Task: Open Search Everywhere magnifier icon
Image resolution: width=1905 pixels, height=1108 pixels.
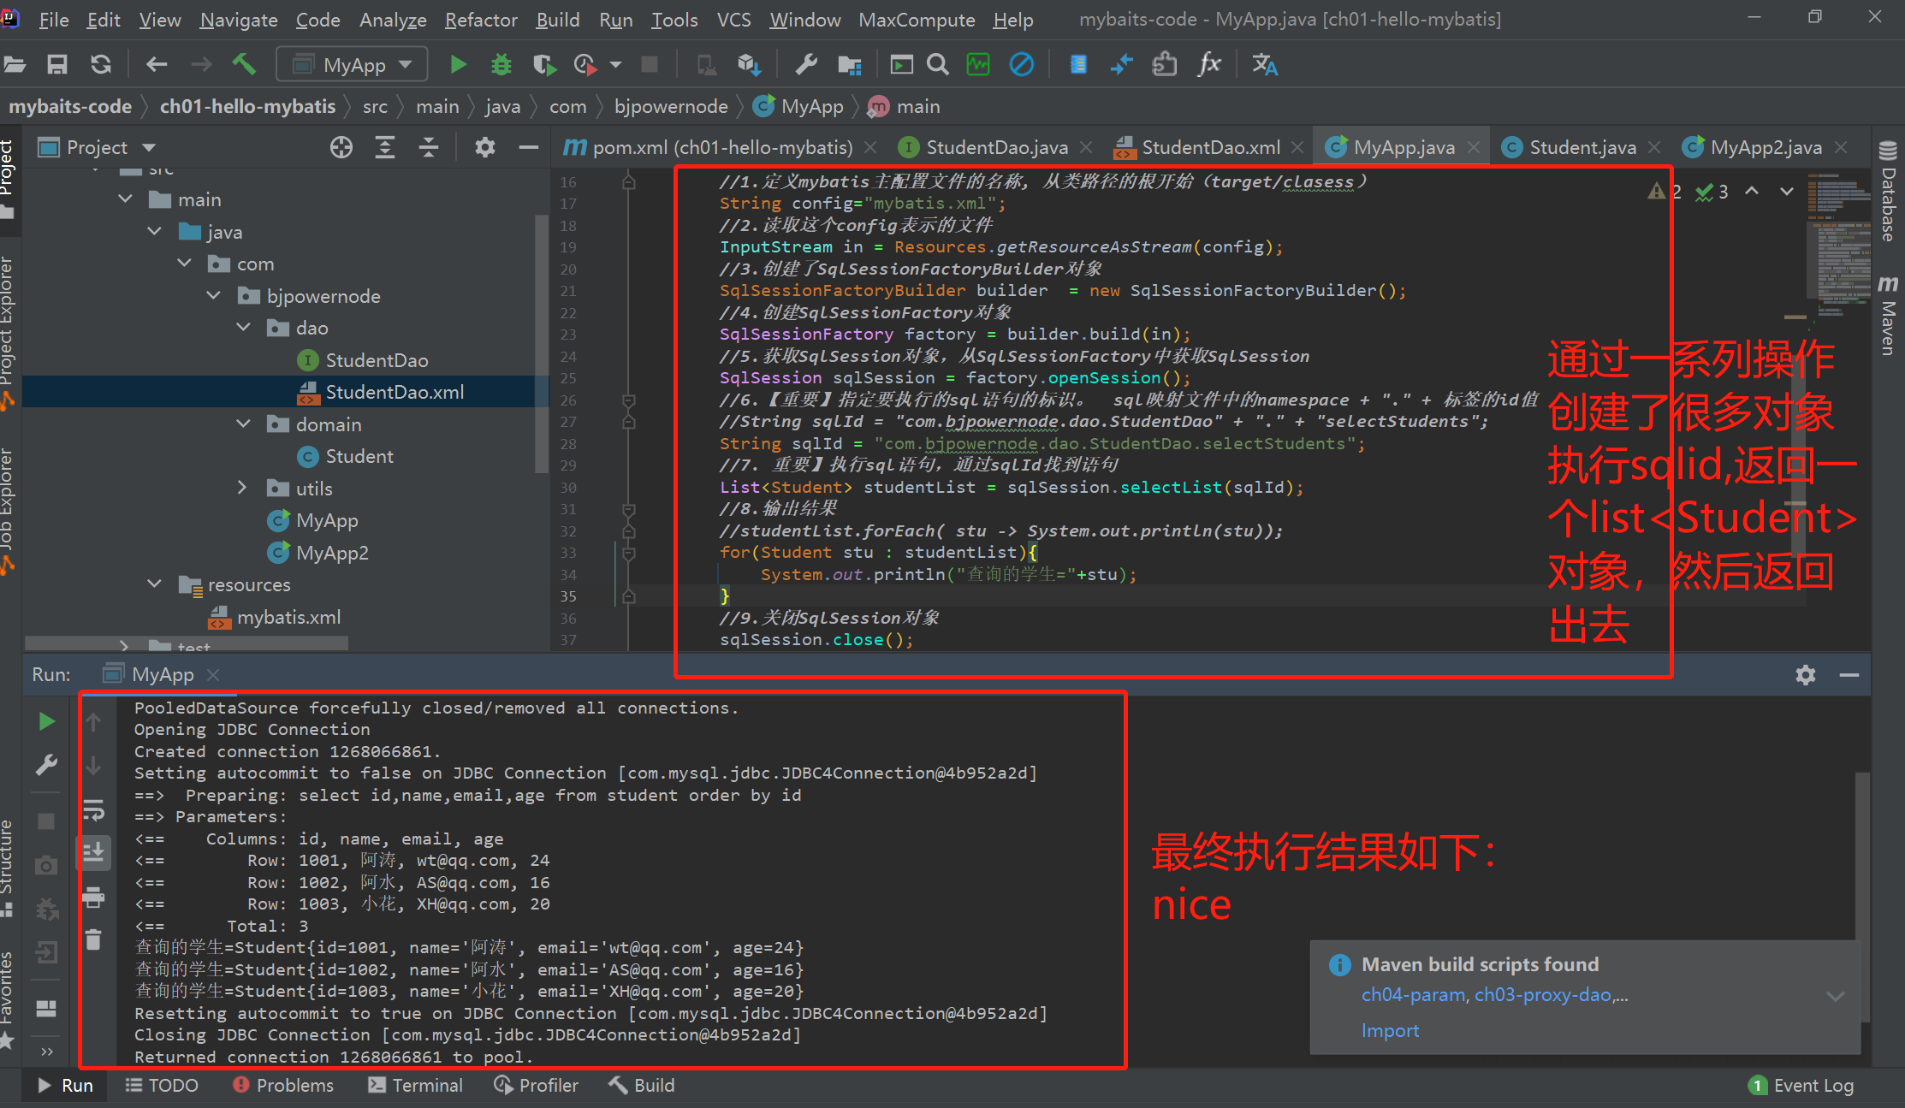Action: [x=938, y=64]
